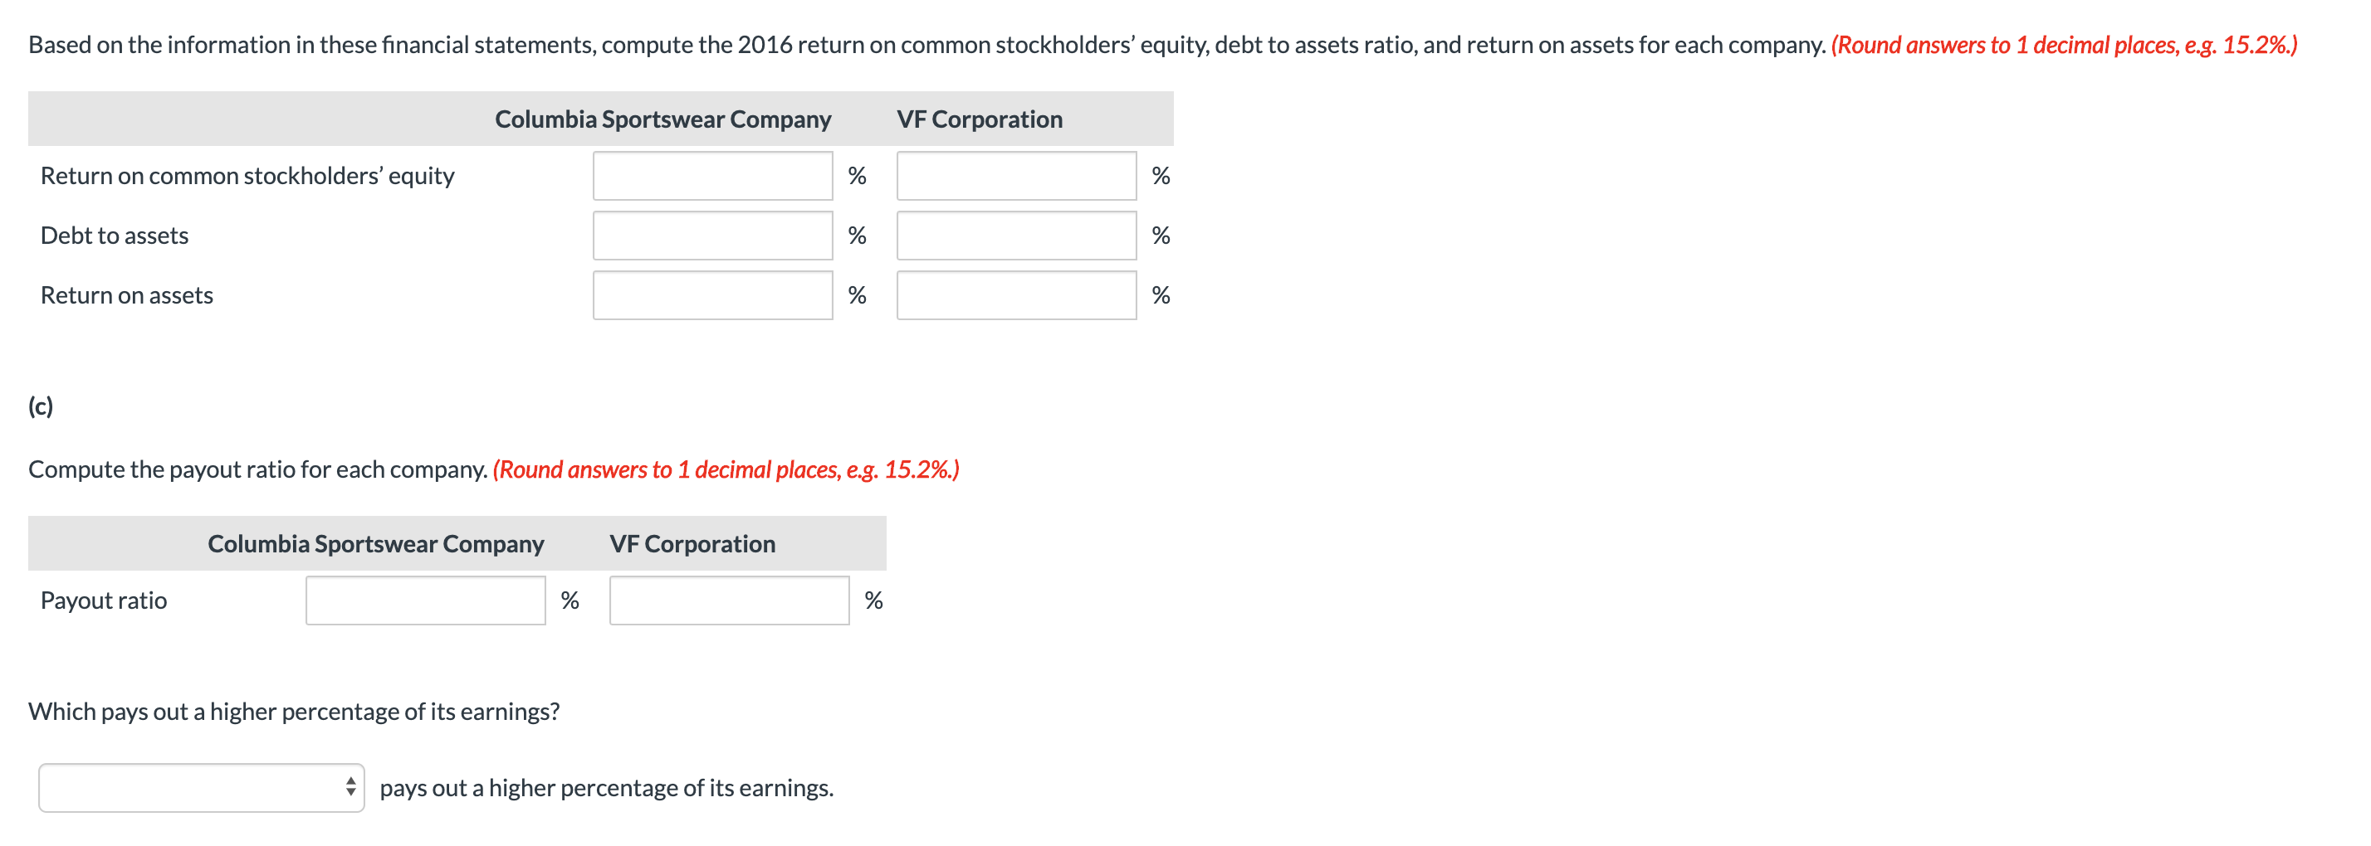The image size is (2371, 846).
Task: Click VF Corporation's return on stockholders' equity input
Action: click(x=1016, y=176)
